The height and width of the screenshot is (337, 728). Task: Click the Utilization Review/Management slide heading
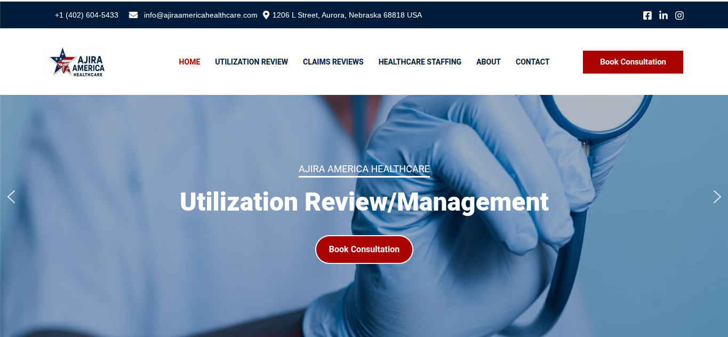tap(364, 202)
